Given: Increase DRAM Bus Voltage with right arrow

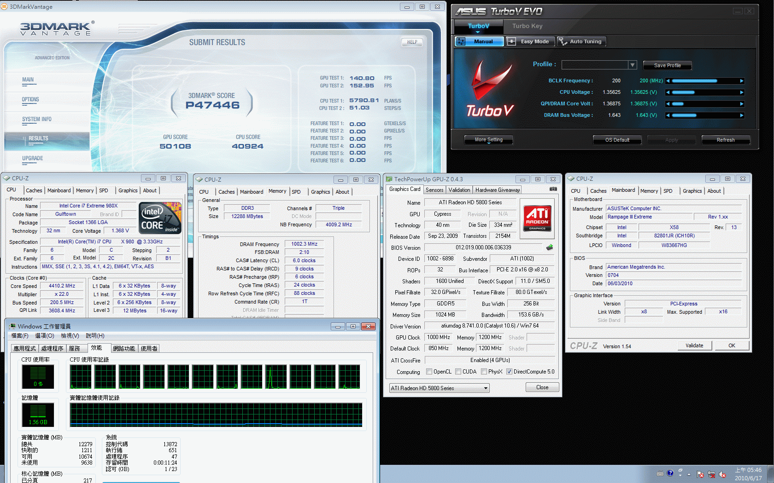Looking at the screenshot, I should (742, 115).
